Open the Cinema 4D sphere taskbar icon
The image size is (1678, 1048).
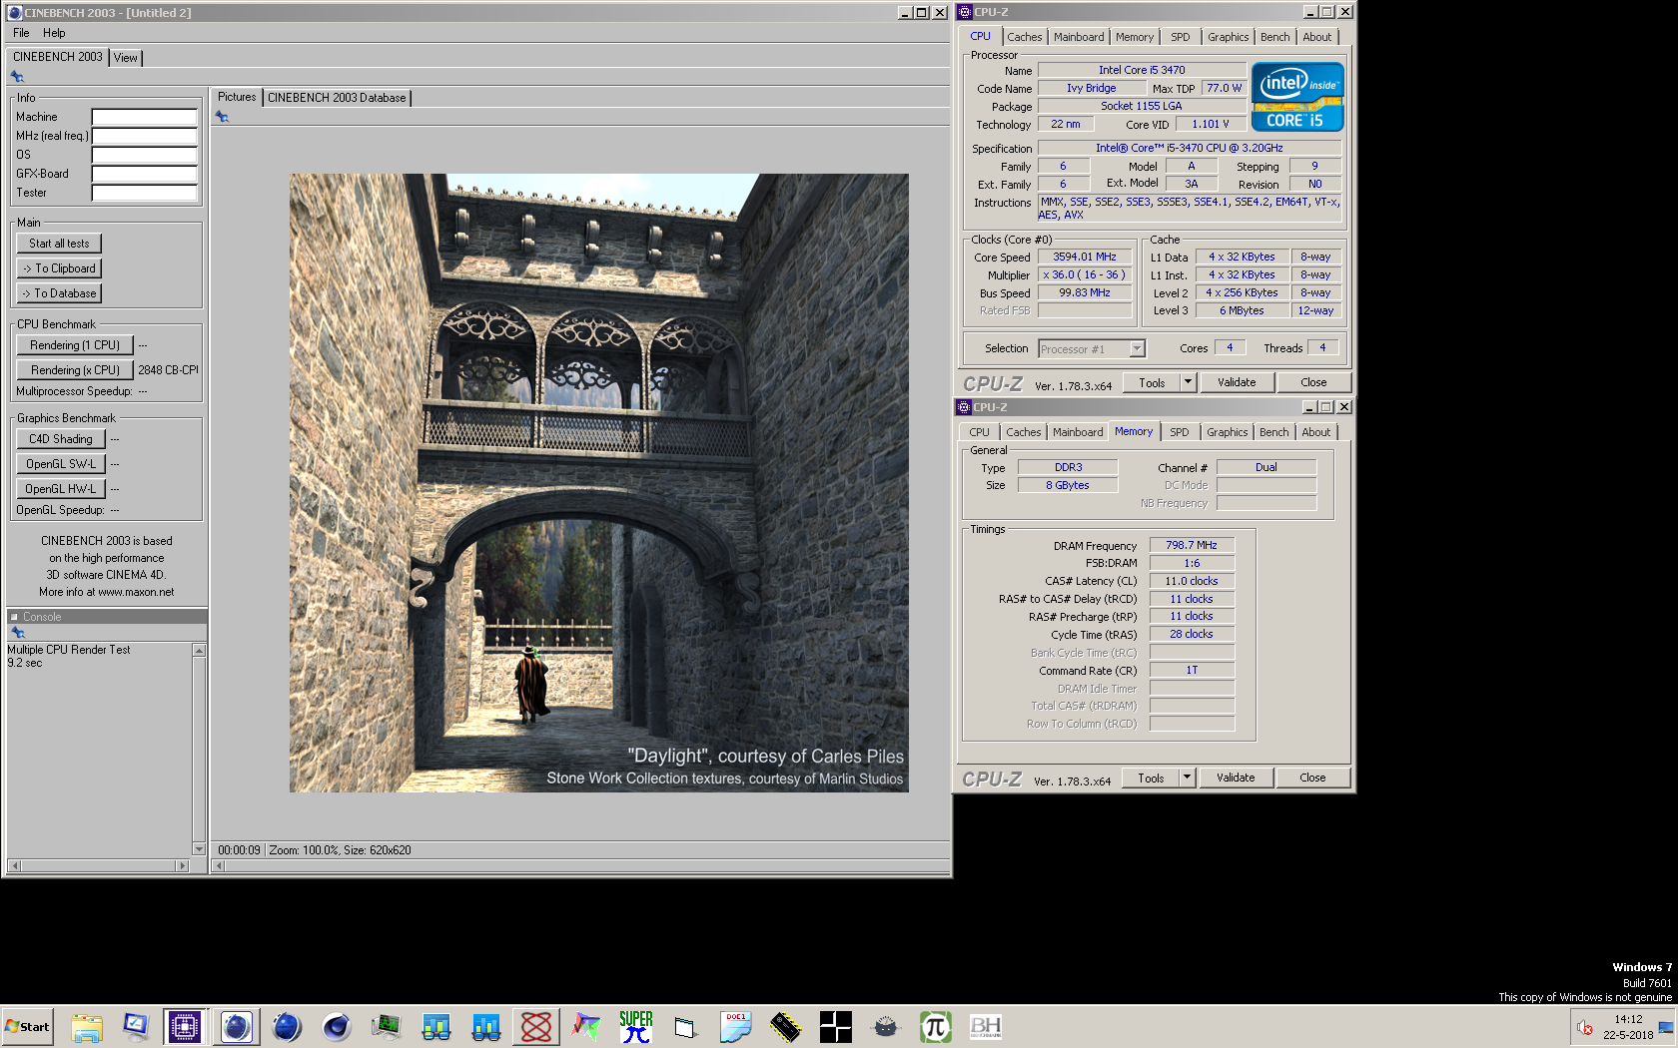tap(337, 1026)
